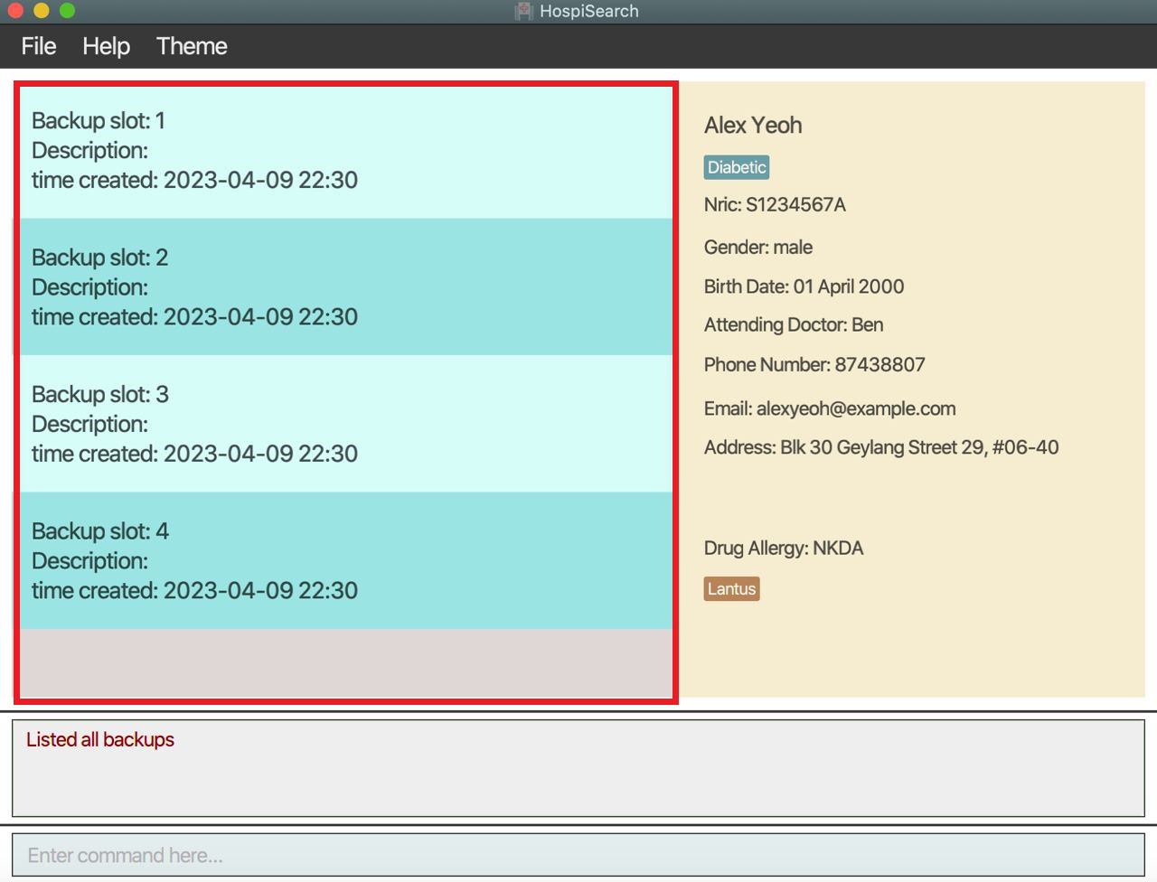Close the HospiSearch window
Viewport: 1157px width, 882px height.
[15, 11]
